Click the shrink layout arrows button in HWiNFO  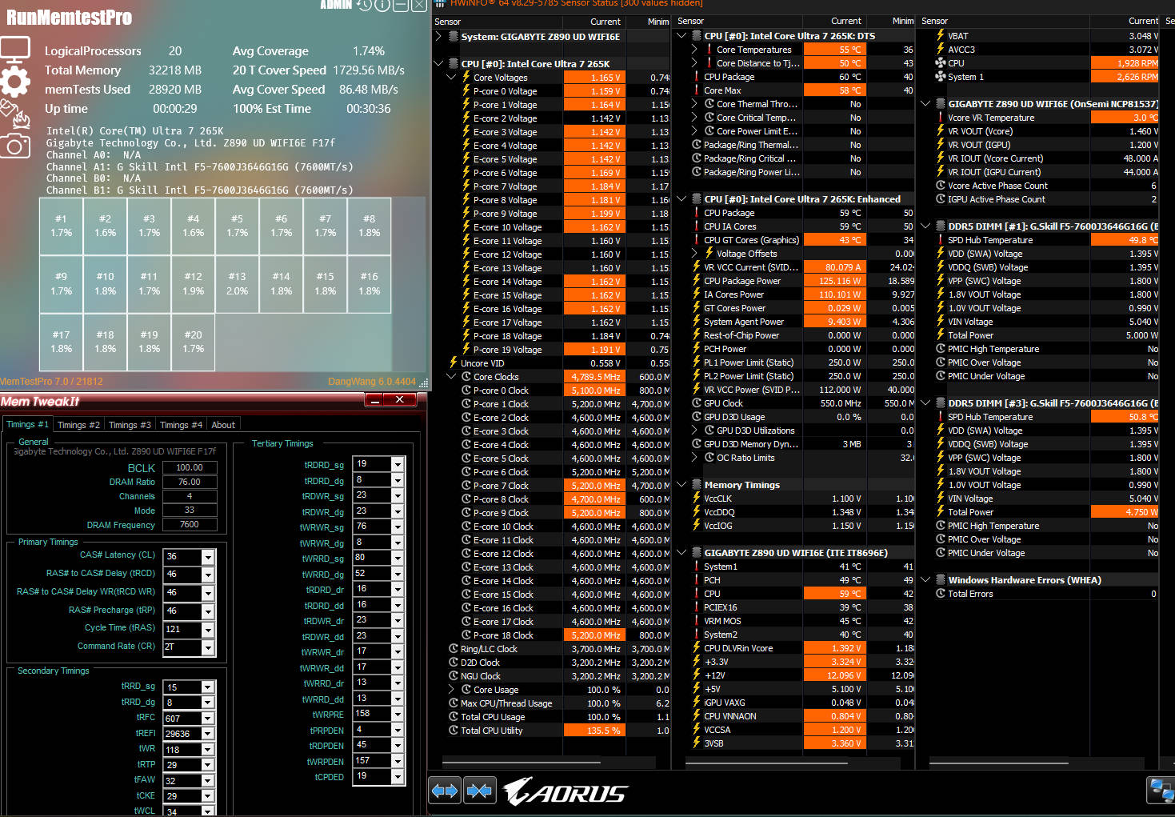480,791
